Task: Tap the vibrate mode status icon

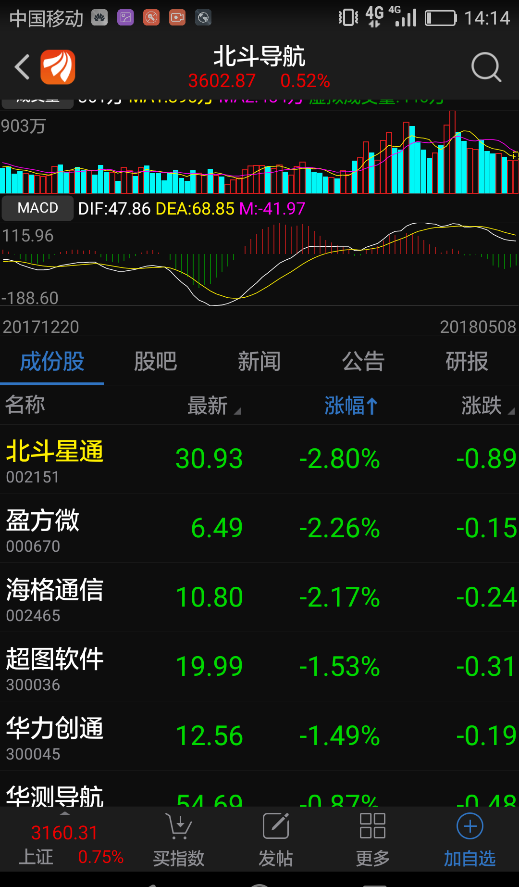Action: pos(348,18)
